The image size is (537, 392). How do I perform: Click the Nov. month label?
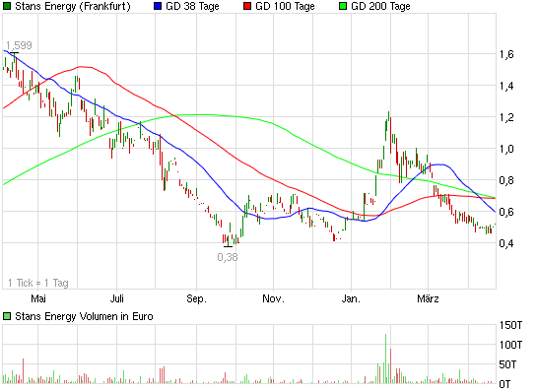[x=273, y=298]
